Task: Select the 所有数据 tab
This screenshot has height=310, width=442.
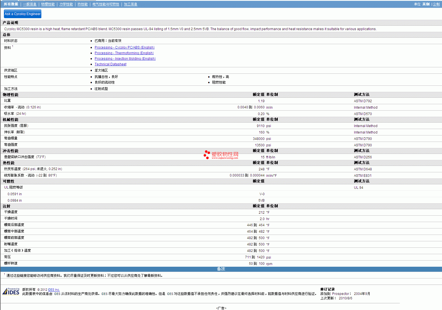Action: [x=11, y=4]
